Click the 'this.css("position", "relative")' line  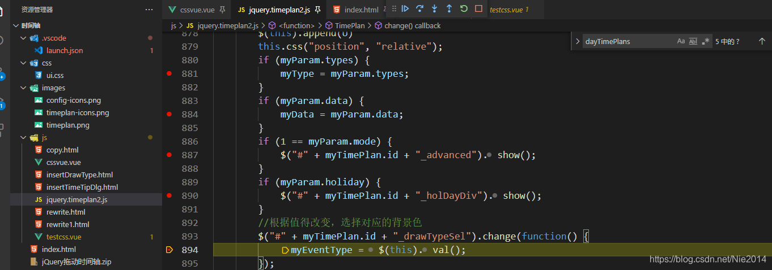tap(350, 46)
